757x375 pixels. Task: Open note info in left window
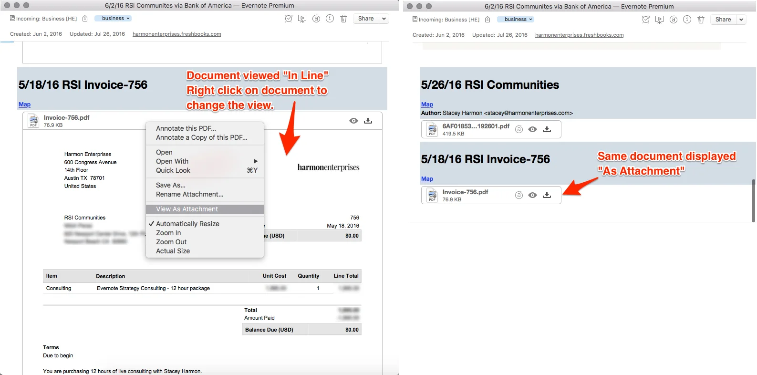(330, 19)
